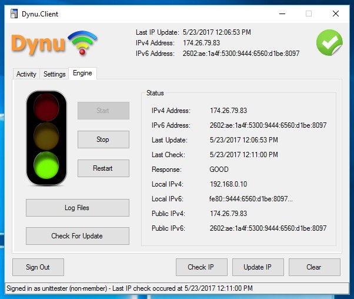
Task: Click header IPv6 Address value 2602:ae:1a4f:5300:9444:6560:d1be:8097
Action: click(x=241, y=54)
